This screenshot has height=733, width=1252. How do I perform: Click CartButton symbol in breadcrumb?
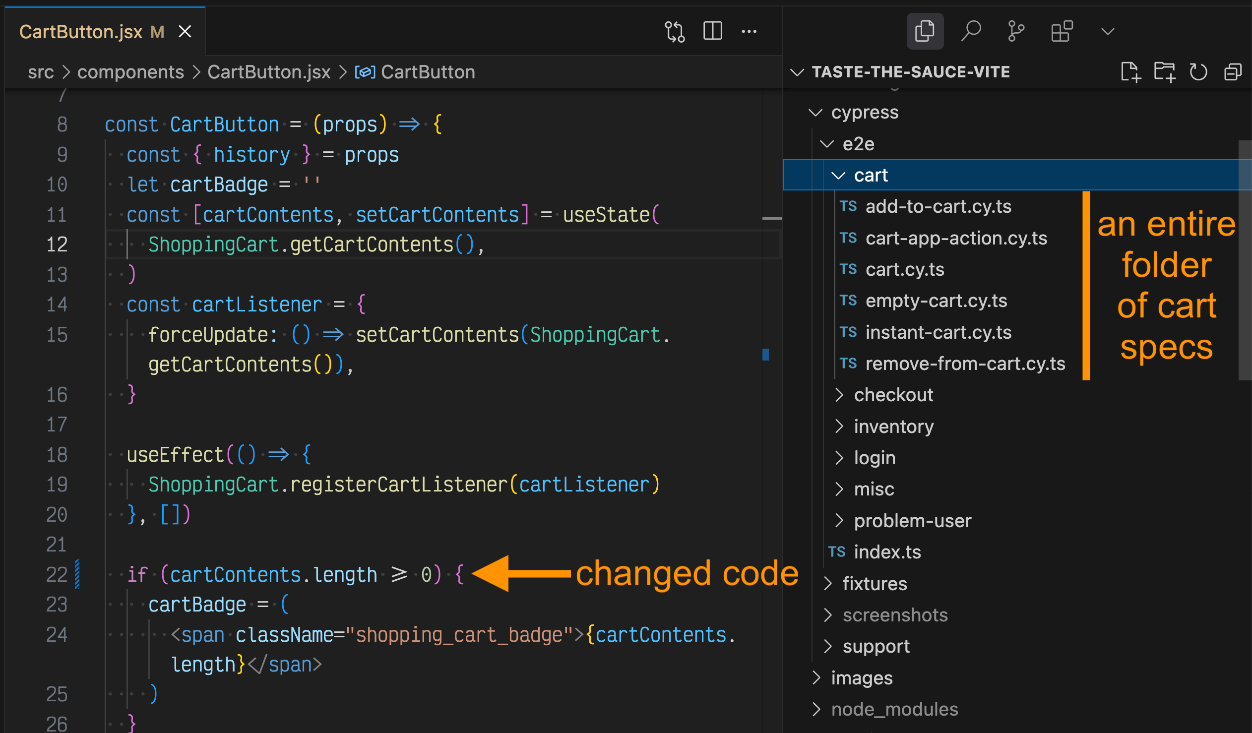[428, 72]
